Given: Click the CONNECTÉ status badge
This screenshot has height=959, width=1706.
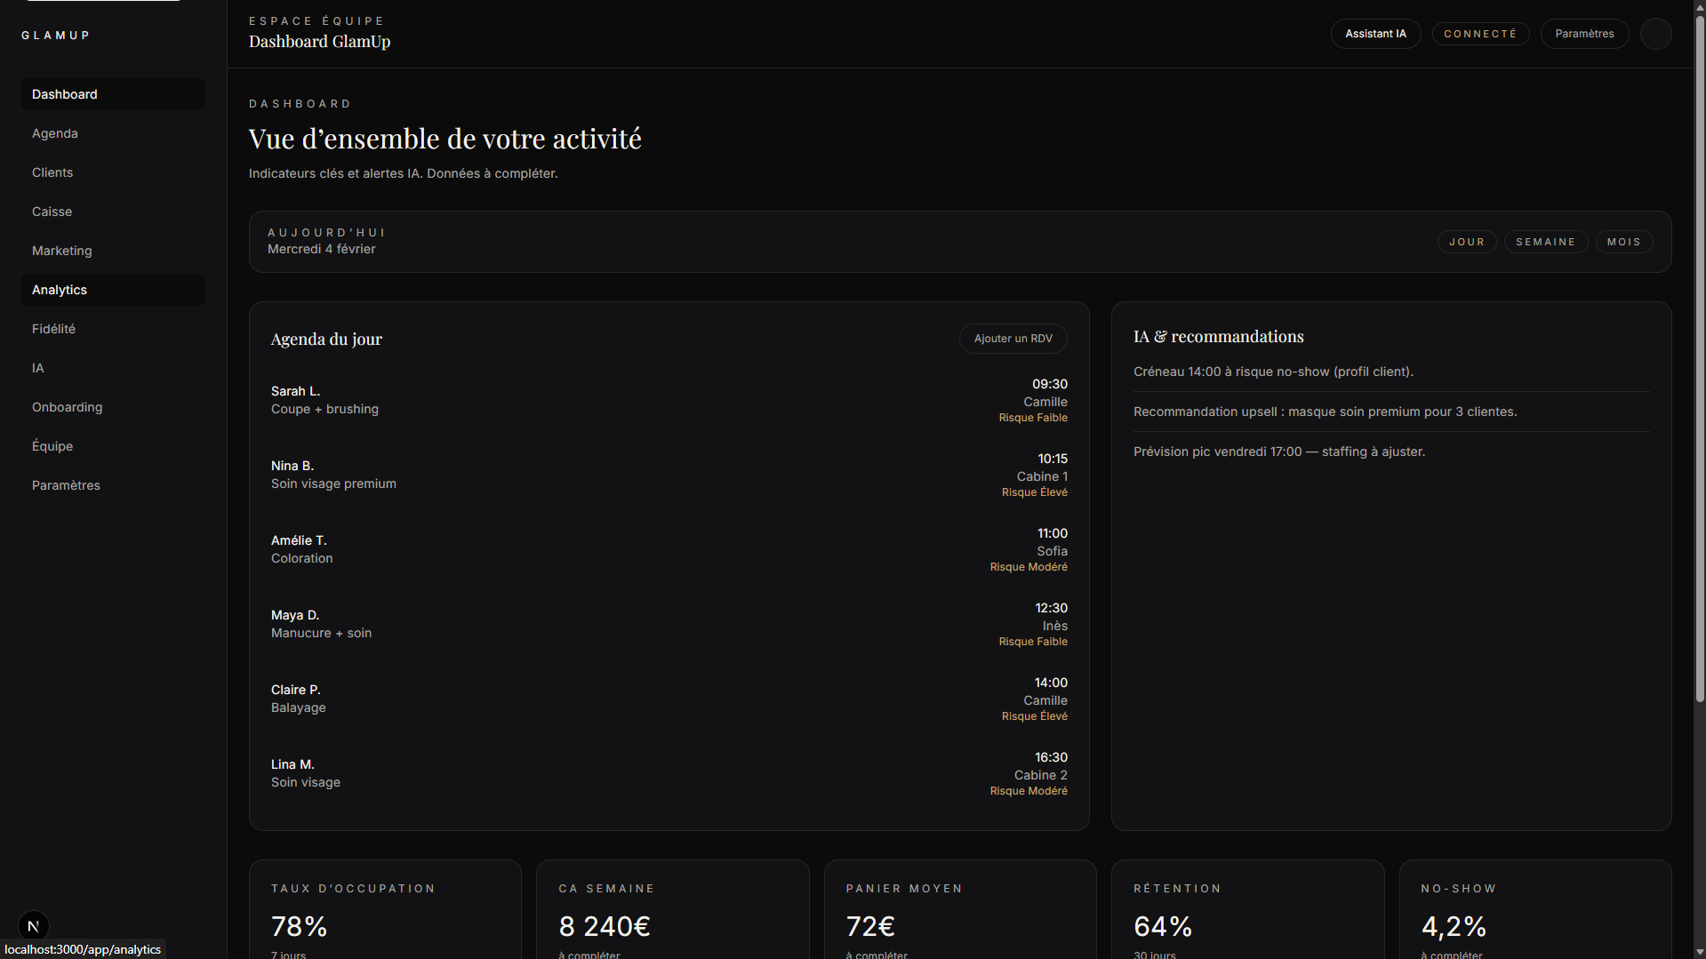Looking at the screenshot, I should [x=1480, y=34].
